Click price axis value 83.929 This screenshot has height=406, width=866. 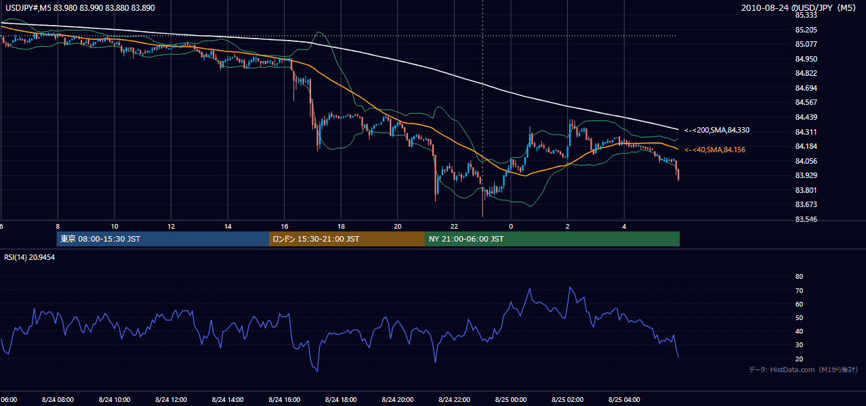coord(806,175)
